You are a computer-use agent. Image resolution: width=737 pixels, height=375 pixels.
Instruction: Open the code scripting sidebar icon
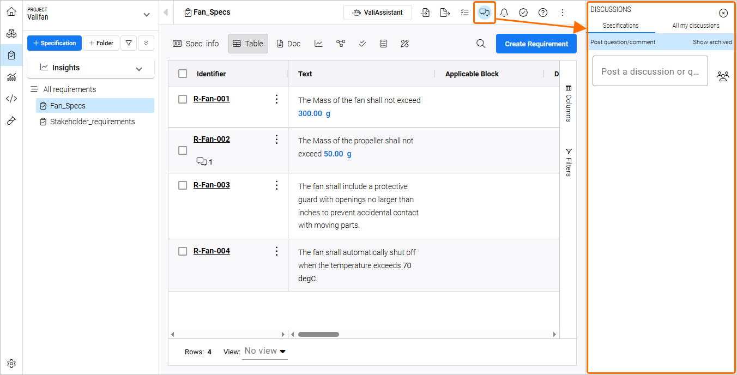coord(11,99)
